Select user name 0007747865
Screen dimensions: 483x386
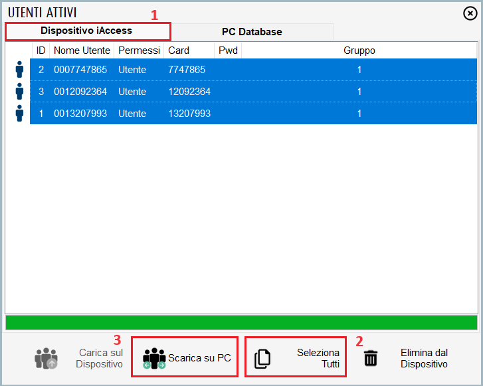pos(80,70)
